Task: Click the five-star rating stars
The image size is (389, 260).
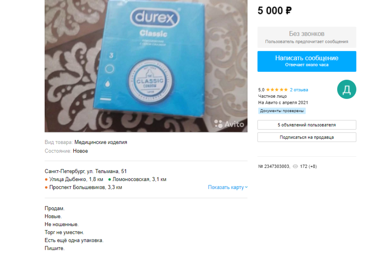Action: [x=277, y=90]
